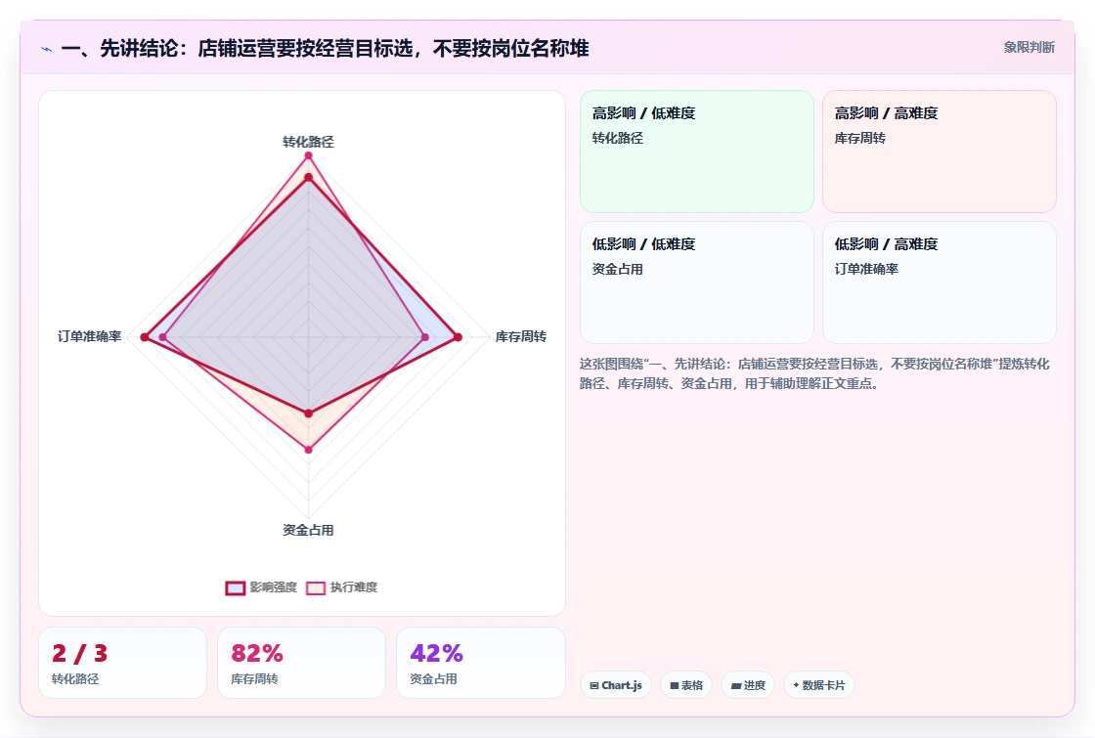Click the 82% 库存周转 stat card
The width and height of the screenshot is (1095, 738).
click(302, 663)
